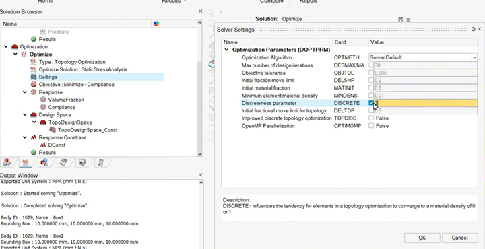The image size is (485, 249).
Task: Click the reset arrow icon in Solver Settings
Action: [x=474, y=30]
